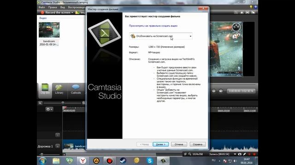295x165 pixels.
Task: Click the Назад button
Action: point(144,144)
